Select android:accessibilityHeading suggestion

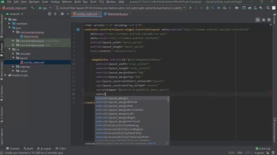coord(132,125)
